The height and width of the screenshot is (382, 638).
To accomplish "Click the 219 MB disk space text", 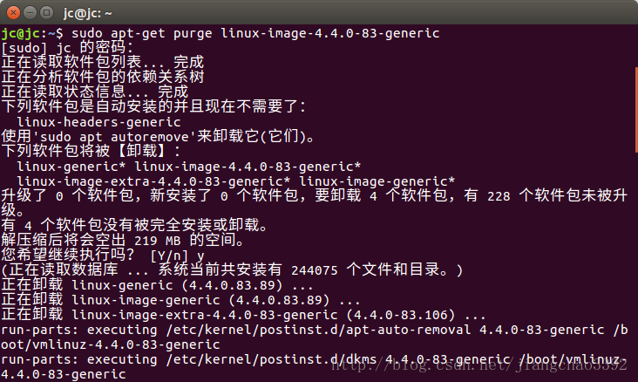I will [x=158, y=241].
